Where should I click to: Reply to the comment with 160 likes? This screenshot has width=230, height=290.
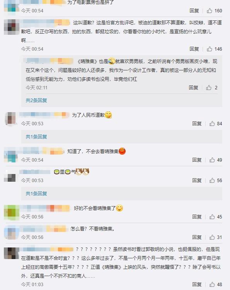pyautogui.click(x=194, y=10)
